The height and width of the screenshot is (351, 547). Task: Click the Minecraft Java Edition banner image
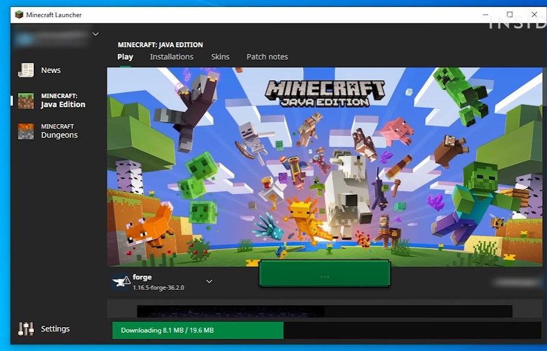(x=325, y=166)
